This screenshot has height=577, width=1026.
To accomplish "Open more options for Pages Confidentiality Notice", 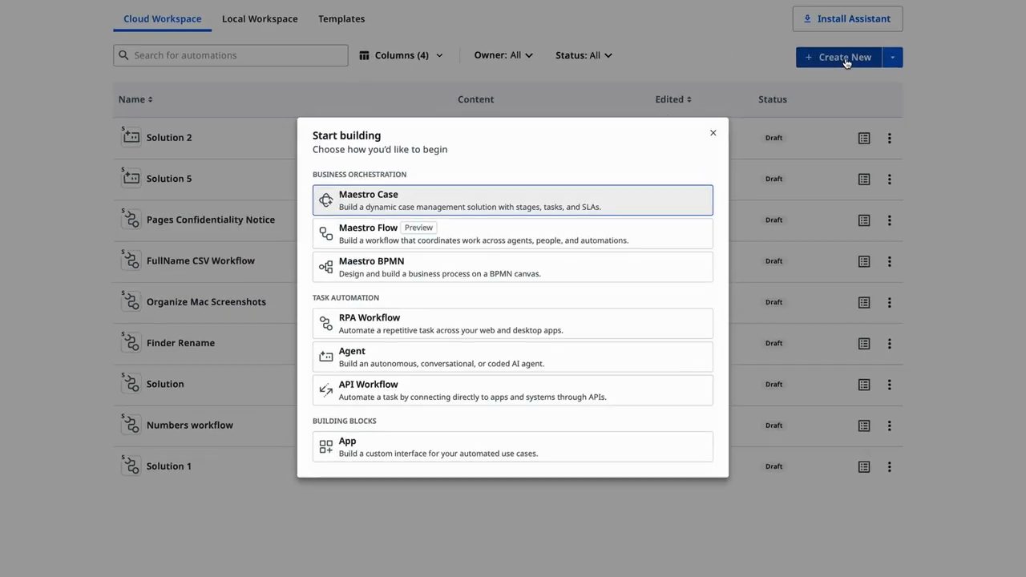I will tap(889, 220).
